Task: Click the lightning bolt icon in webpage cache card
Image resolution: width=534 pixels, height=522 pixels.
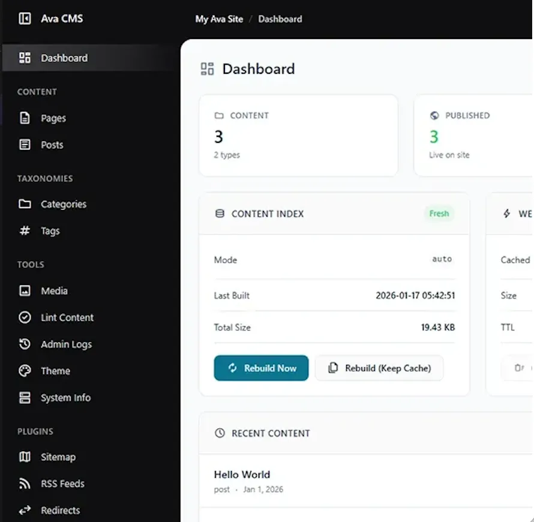Action: click(507, 214)
